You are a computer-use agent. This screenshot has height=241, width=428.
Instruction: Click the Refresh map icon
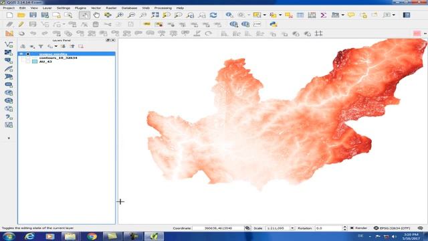213,15
